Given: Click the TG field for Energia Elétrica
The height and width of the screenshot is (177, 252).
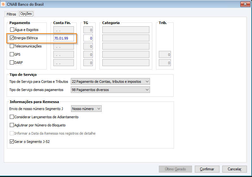Looking at the screenshot, I should tap(88, 38).
